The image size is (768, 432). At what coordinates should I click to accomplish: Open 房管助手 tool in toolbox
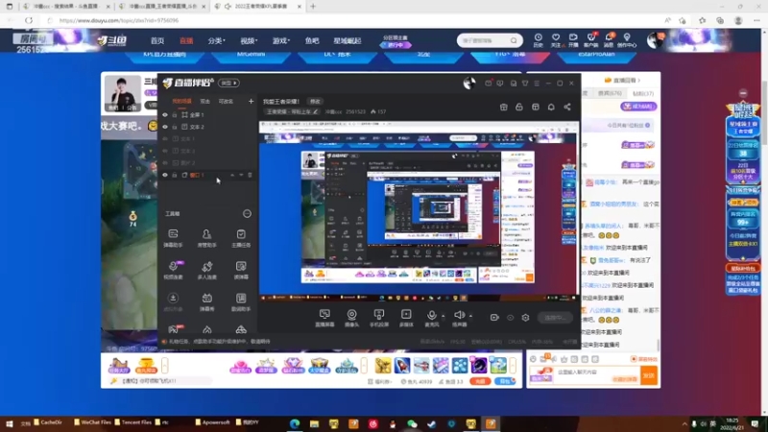[206, 237]
